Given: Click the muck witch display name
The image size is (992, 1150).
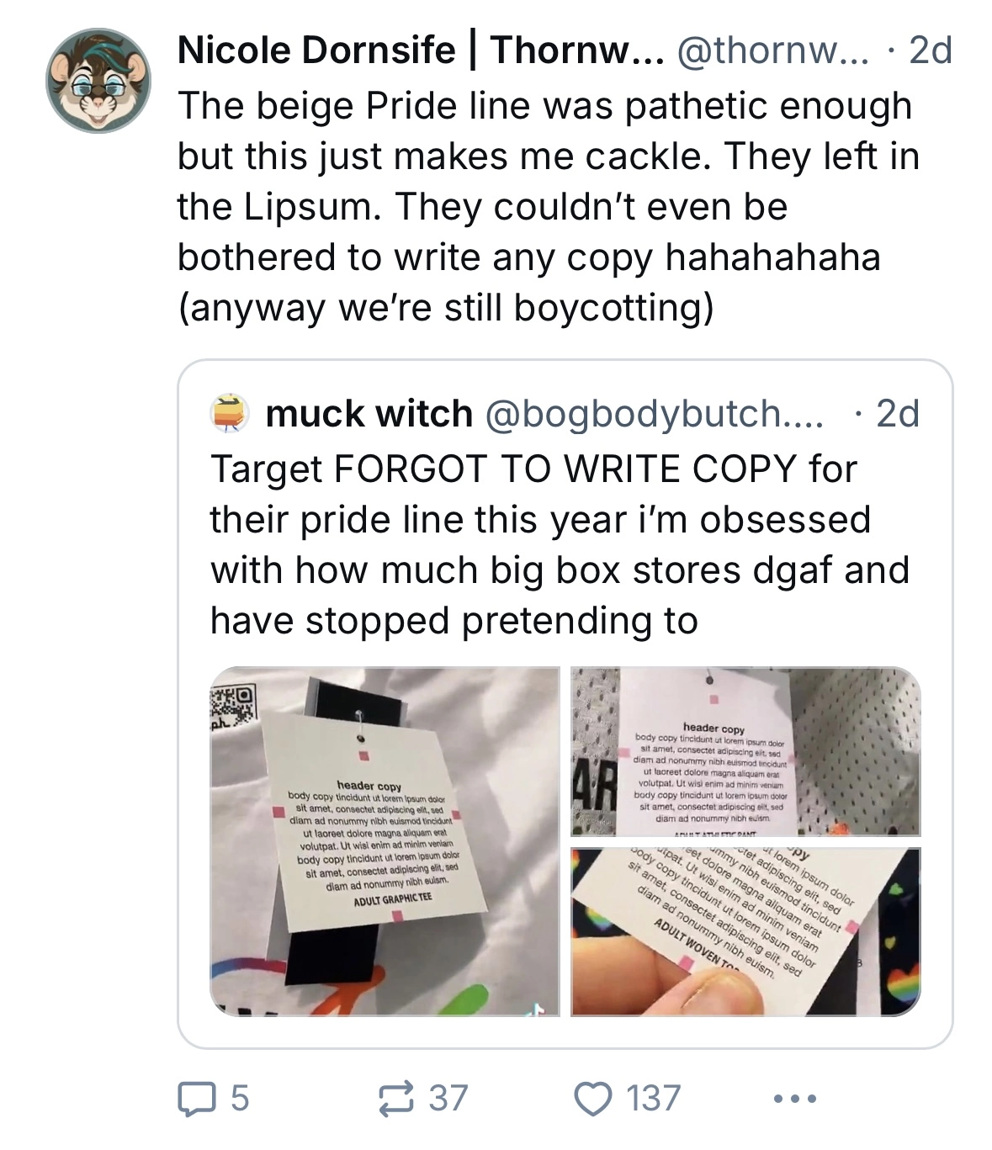Looking at the screenshot, I should [x=369, y=413].
